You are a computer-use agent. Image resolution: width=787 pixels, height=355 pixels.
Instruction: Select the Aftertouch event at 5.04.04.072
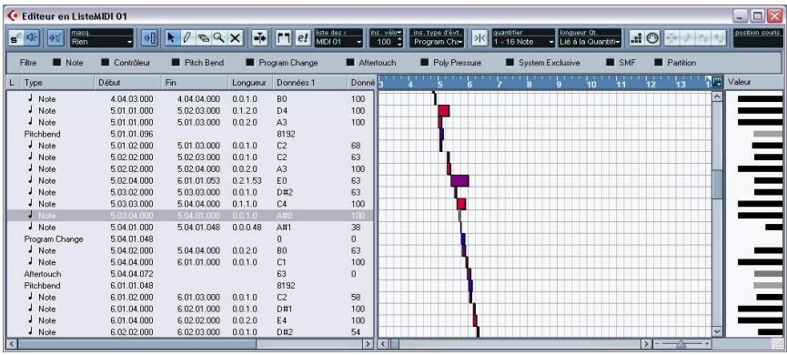tap(190, 274)
